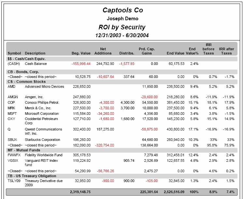
Task: Click the Net Additions column header
Action: click(103, 51)
